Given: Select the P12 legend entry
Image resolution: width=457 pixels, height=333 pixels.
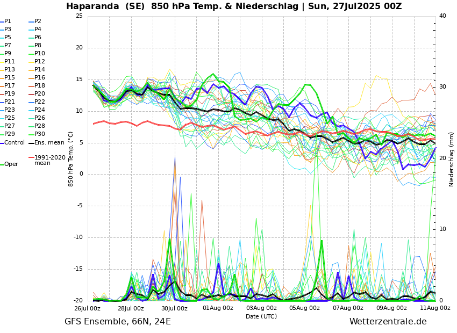Looking at the screenshot, I should pos(39,62).
